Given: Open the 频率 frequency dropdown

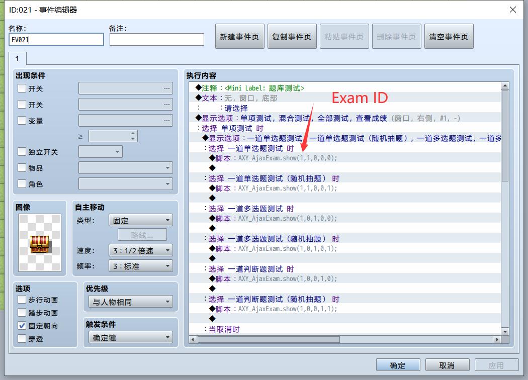Looking at the screenshot, I should click(141, 266).
